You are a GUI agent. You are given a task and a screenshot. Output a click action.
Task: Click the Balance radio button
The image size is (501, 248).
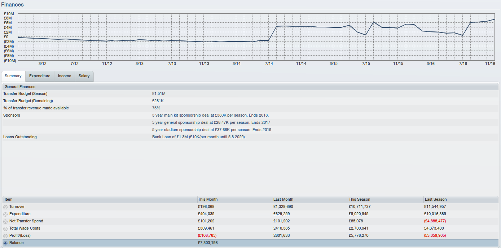click(5, 243)
